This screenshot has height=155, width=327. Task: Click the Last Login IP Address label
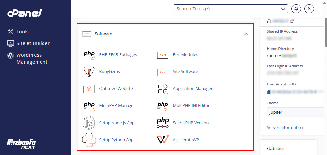coord(285,66)
